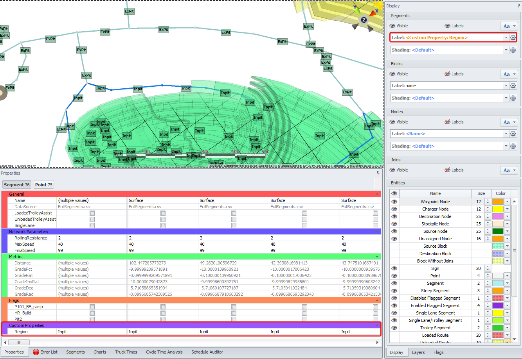
Task: Switch to the Cycle Time Analysis tab
Action: click(164, 352)
